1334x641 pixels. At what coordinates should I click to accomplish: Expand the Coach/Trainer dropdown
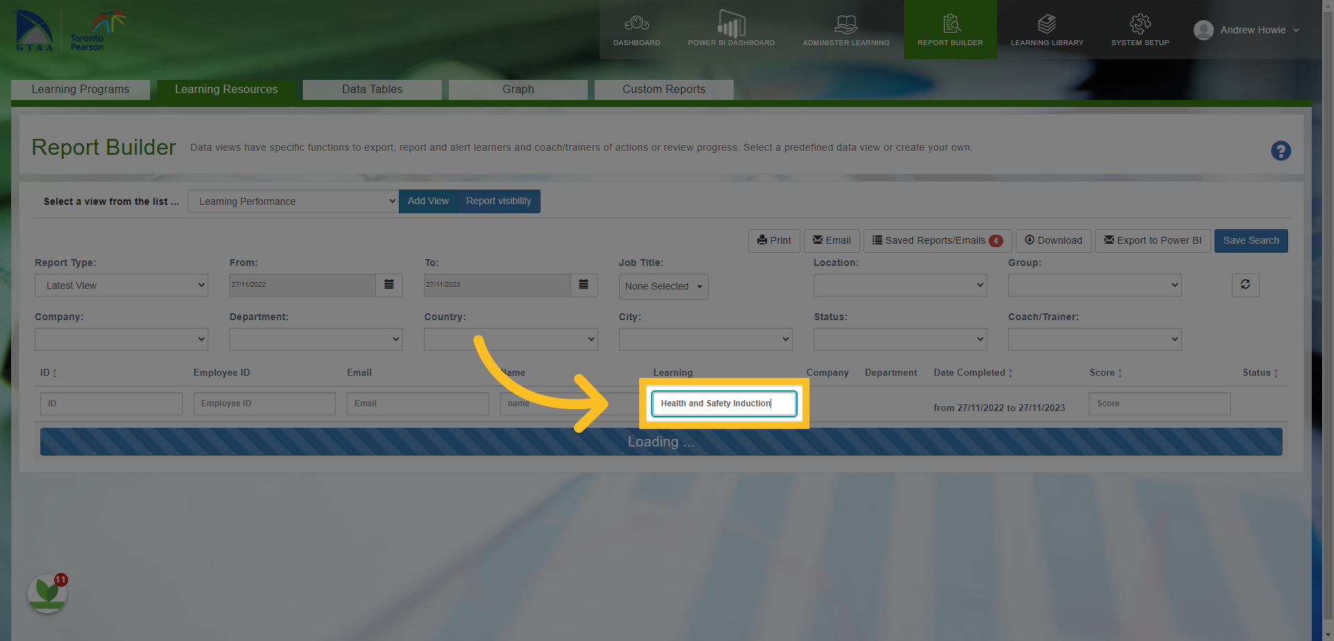1095,339
